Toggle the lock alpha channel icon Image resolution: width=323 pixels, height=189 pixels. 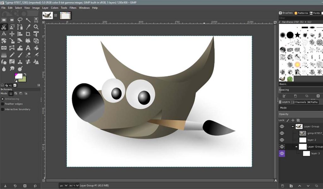pos(298,120)
